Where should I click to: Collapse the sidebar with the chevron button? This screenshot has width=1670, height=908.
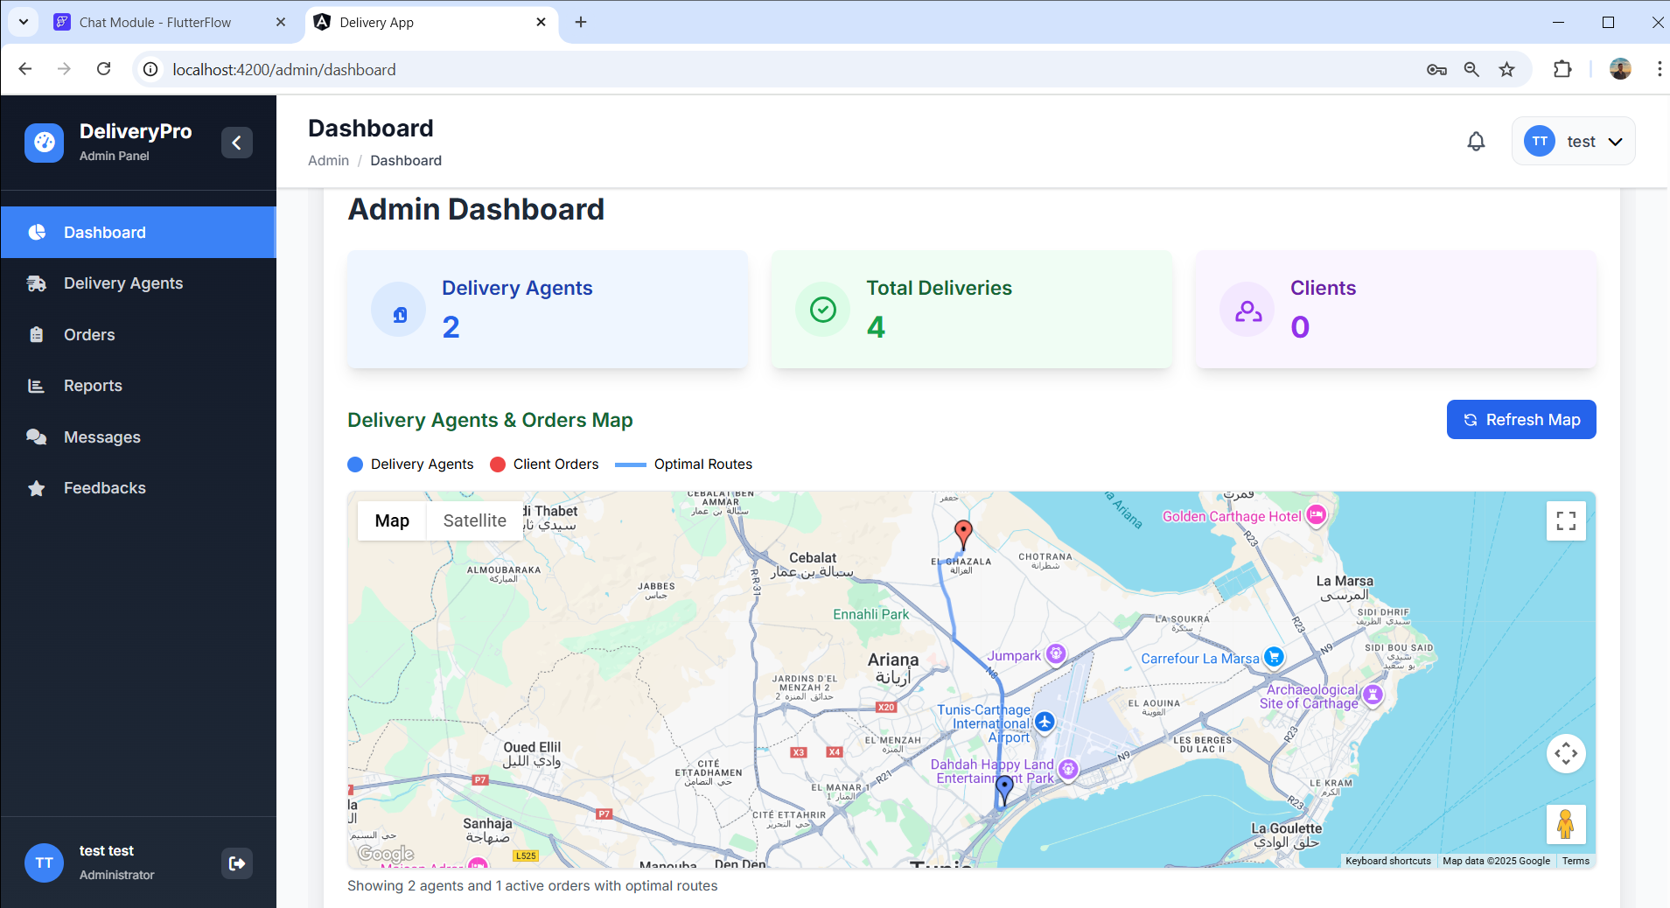click(237, 143)
